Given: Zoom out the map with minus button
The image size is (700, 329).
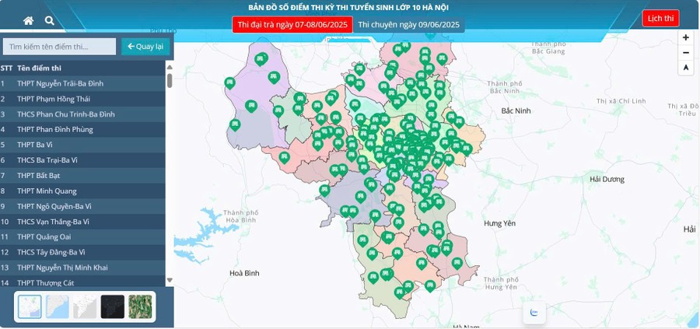Looking at the screenshot, I should click(x=685, y=53).
